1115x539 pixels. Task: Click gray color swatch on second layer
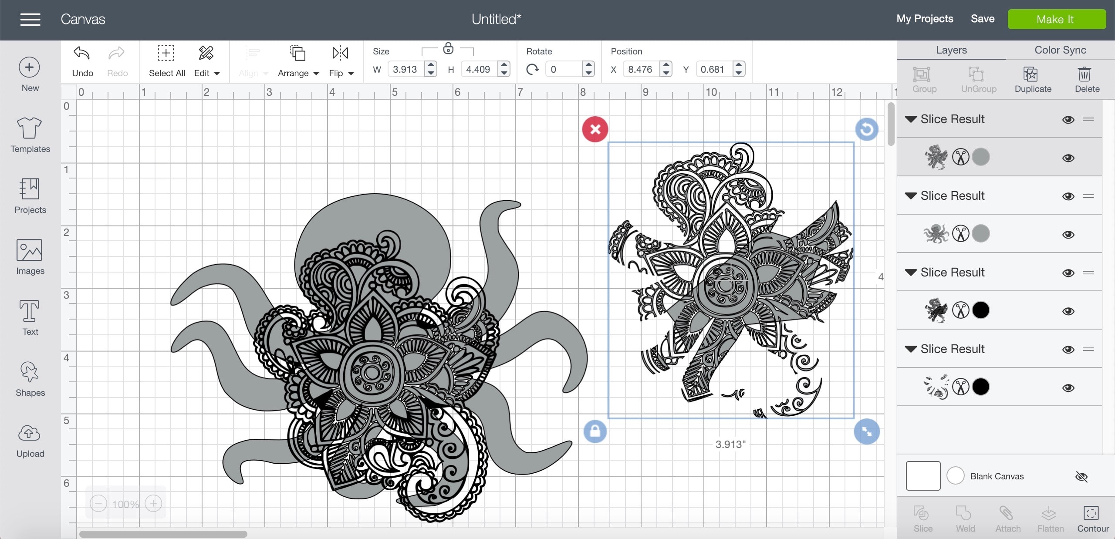point(980,234)
